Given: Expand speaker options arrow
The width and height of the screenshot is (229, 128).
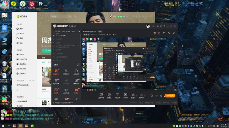Looking at the screenshot, I should pyautogui.click(x=145, y=95).
